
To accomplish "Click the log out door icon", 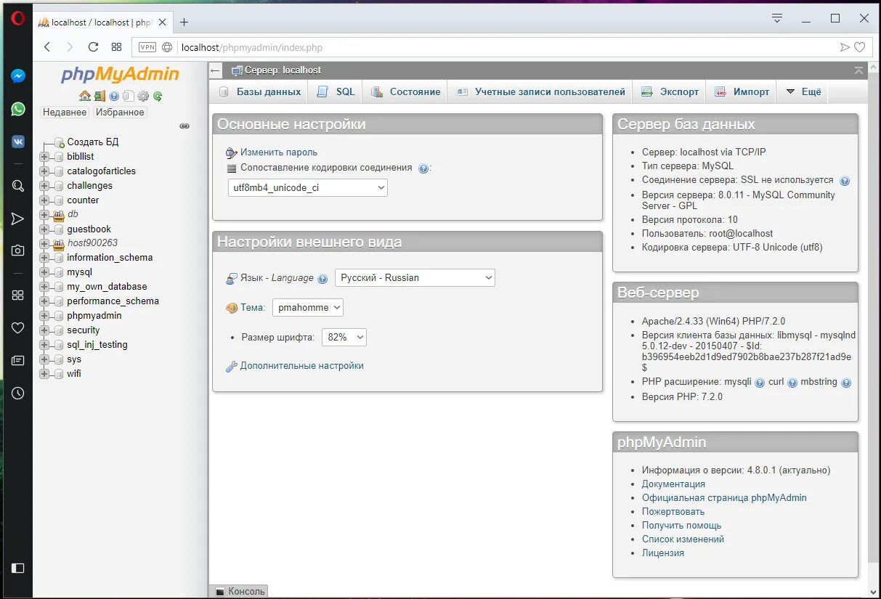I will [x=100, y=96].
